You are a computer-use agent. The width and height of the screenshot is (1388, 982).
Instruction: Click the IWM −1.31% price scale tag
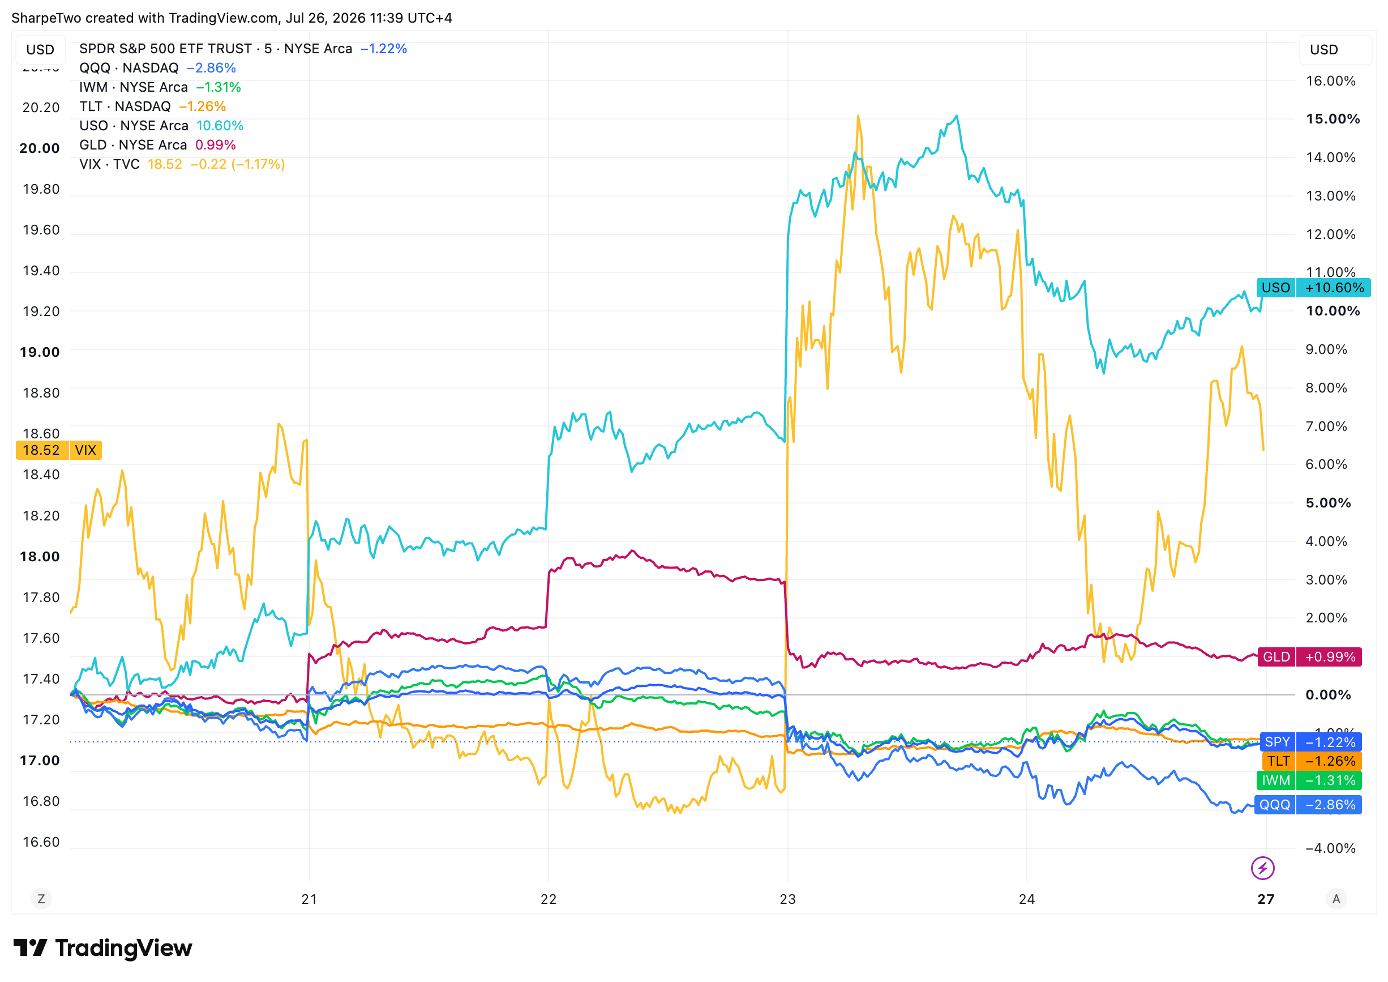pyautogui.click(x=1309, y=780)
